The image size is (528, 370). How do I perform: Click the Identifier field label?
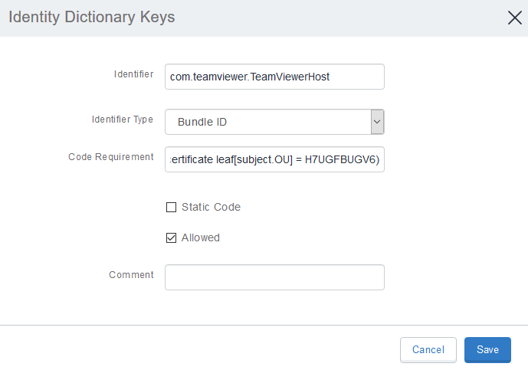click(133, 74)
